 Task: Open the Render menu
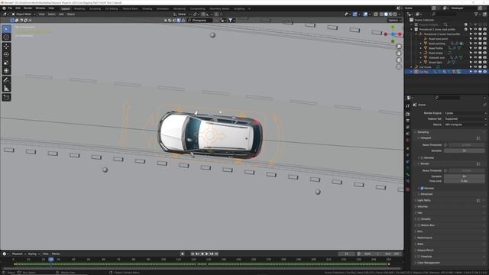28,8
